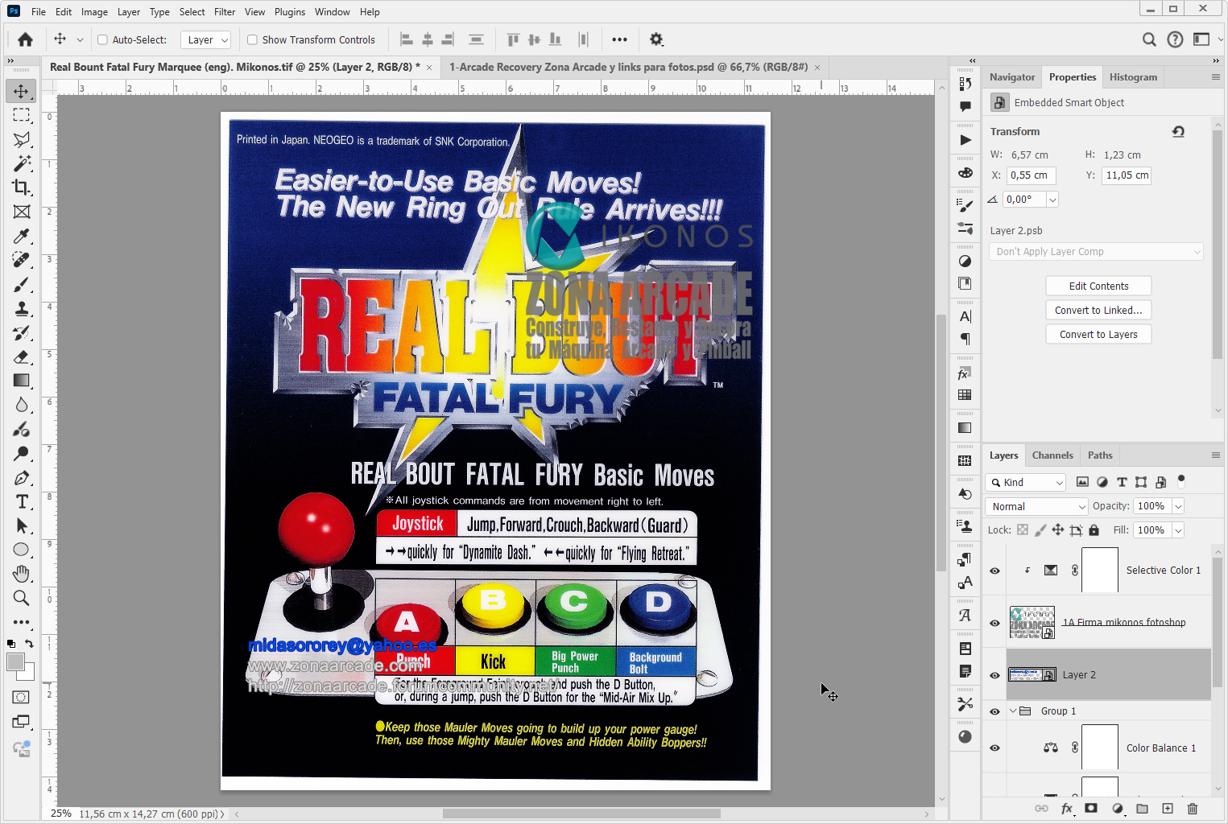Image resolution: width=1228 pixels, height=824 pixels.
Task: Enable the Auto-Select checkbox
Action: pyautogui.click(x=102, y=39)
